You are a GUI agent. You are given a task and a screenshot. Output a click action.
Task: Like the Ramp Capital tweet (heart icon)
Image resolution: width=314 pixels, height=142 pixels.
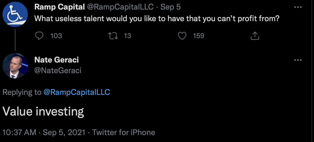(x=182, y=35)
